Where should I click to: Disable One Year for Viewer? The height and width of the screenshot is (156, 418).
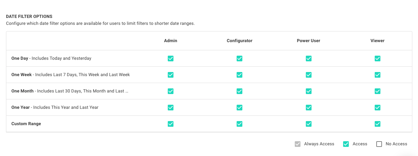378,108
